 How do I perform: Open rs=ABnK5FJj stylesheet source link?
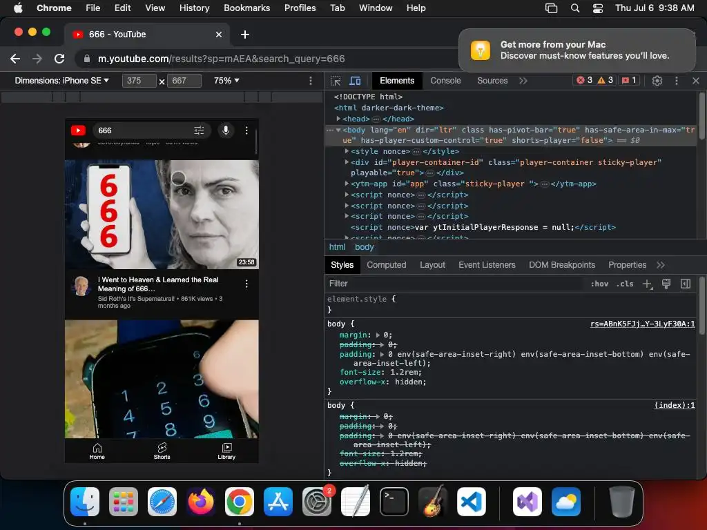point(643,324)
